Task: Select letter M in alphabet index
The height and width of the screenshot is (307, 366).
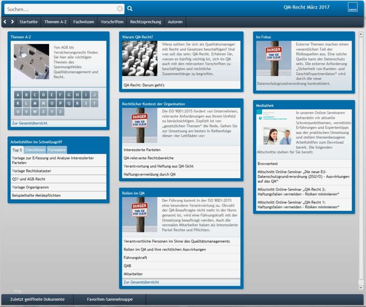Action: pos(35,103)
